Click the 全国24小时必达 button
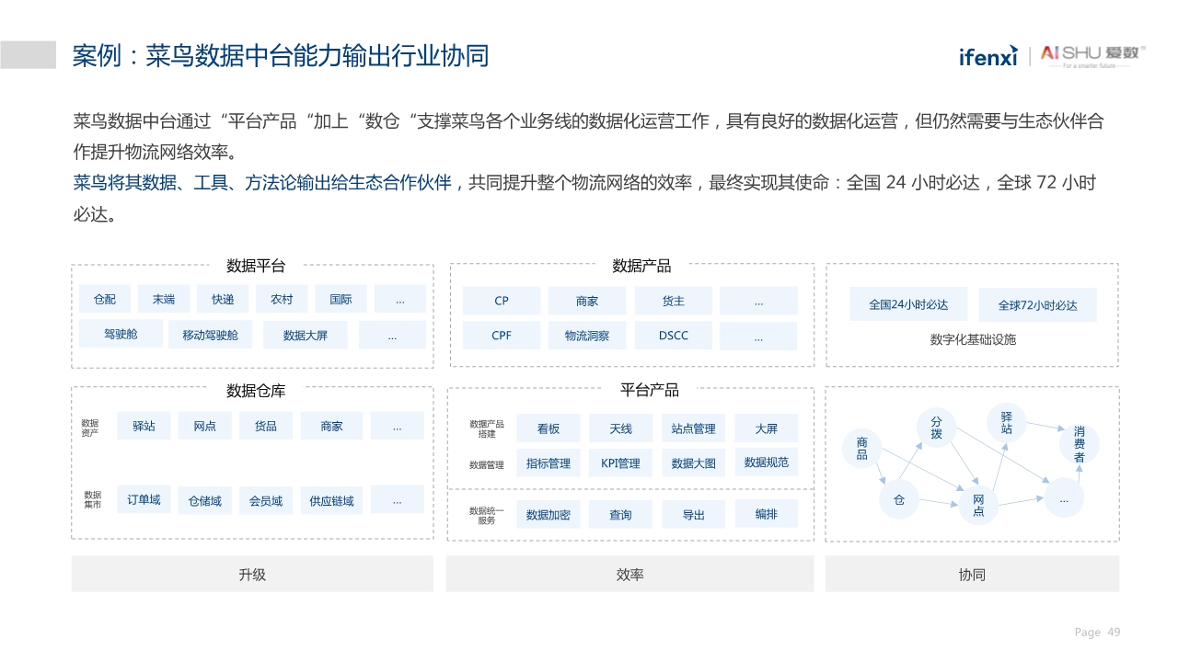The image size is (1178, 662). click(908, 304)
